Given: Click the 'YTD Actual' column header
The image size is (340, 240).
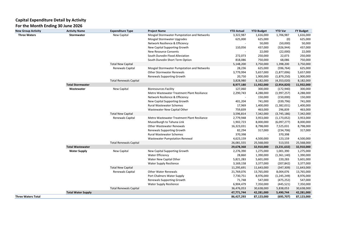Looking at the screenshot, I should tap(237, 31).
